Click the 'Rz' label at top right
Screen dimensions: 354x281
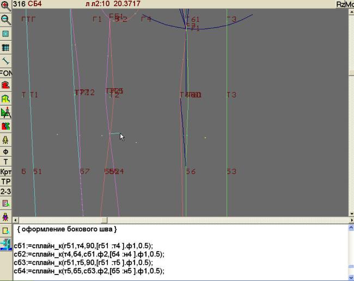[x=340, y=4]
